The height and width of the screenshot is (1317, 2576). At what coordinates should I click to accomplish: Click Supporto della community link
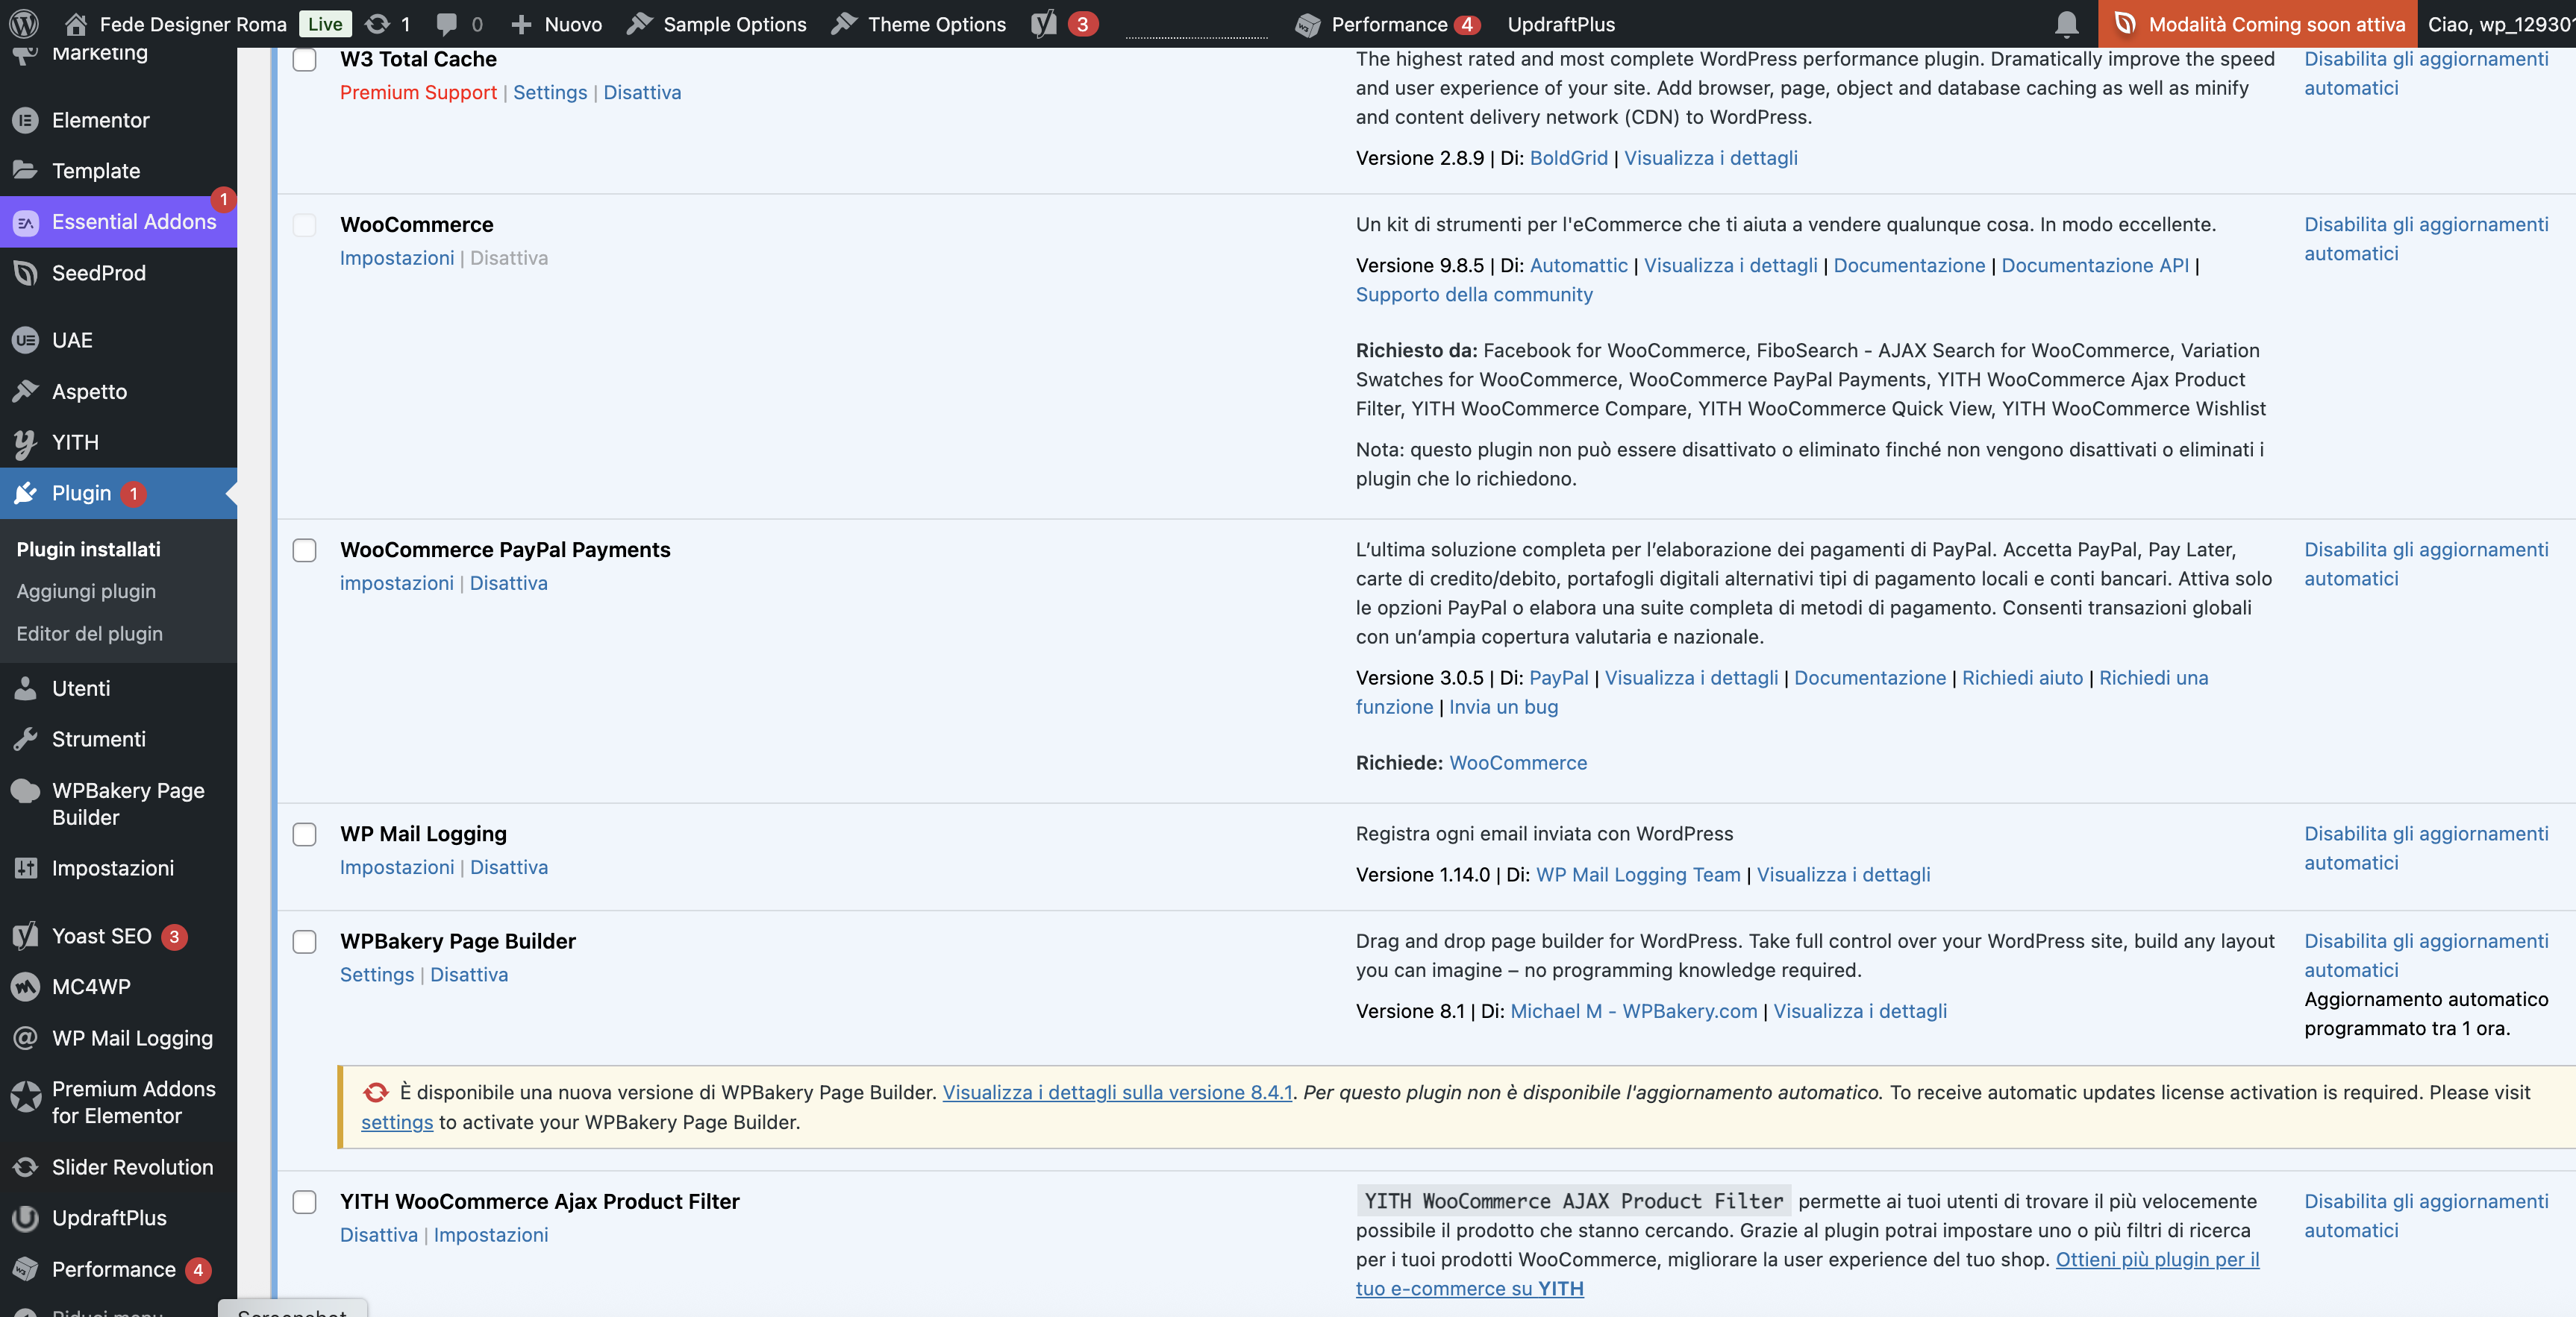click(x=1474, y=294)
